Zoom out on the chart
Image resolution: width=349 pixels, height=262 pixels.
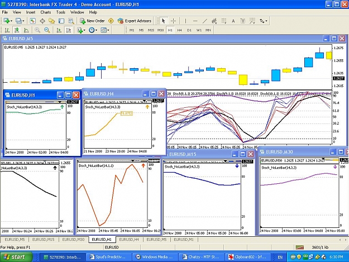pos(47,30)
